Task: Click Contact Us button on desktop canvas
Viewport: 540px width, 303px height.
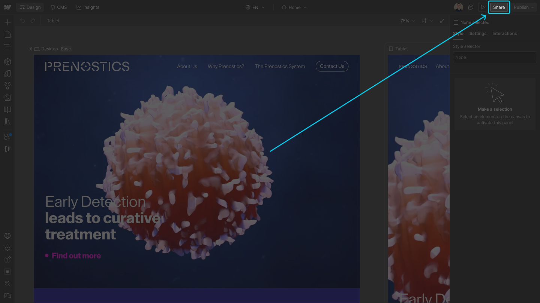Action: coord(332,66)
